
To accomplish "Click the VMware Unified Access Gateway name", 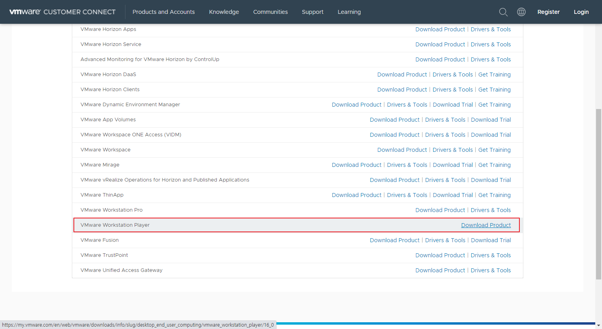I will [x=122, y=270].
